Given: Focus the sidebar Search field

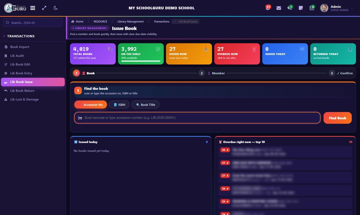Looking at the screenshot, I should coord(33,23).
